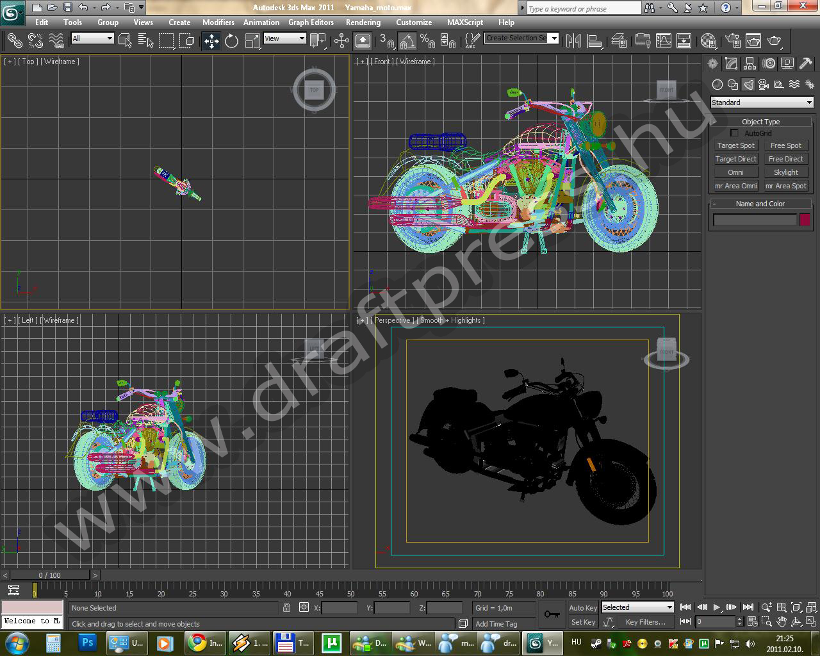The height and width of the screenshot is (656, 820).
Task: Click Render Production teapot icon
Action: click(775, 41)
